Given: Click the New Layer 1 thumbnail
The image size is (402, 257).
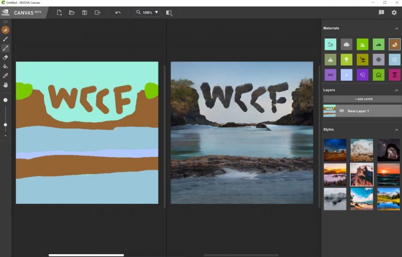Looking at the screenshot, I should point(329,111).
